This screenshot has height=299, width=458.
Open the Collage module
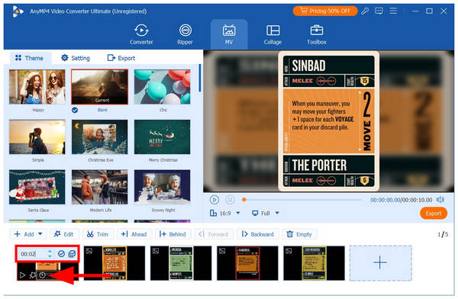273,34
